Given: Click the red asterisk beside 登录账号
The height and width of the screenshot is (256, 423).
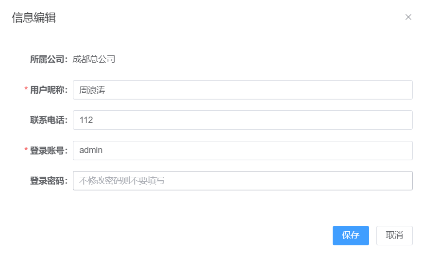Looking at the screenshot, I should pyautogui.click(x=26, y=150).
